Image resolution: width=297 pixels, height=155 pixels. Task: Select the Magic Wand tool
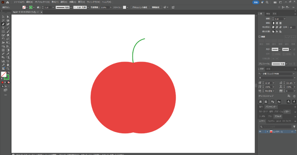pos(3,20)
